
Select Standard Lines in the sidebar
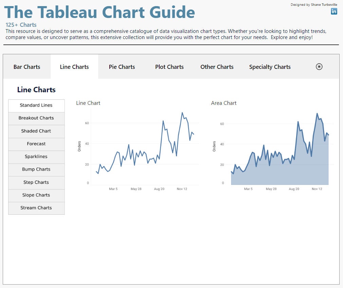point(36,105)
